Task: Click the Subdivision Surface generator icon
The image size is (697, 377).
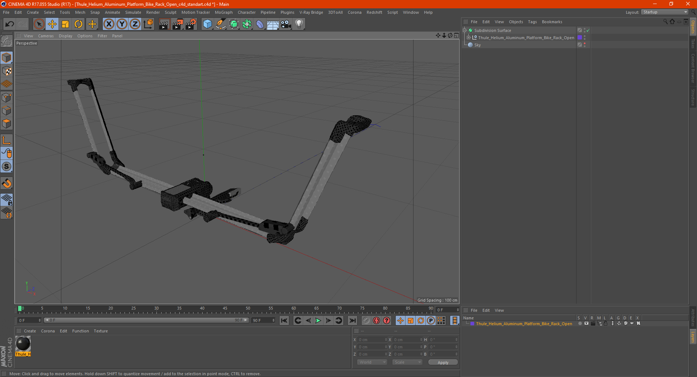Action: [234, 24]
